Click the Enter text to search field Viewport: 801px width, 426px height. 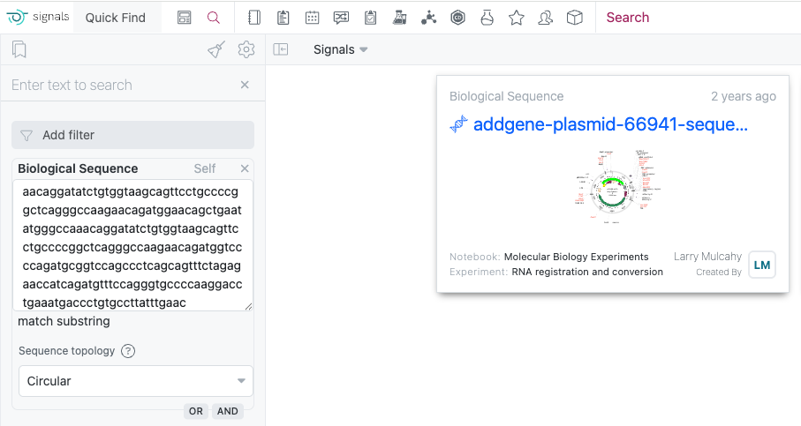(x=119, y=86)
